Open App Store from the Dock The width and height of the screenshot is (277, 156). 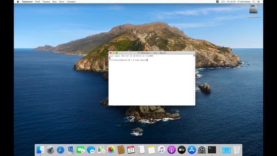coord(192,150)
